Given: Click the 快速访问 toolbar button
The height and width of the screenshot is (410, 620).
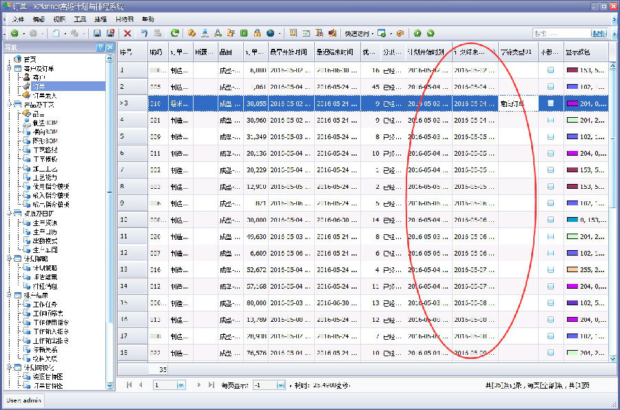Looking at the screenshot, I should [x=356, y=34].
